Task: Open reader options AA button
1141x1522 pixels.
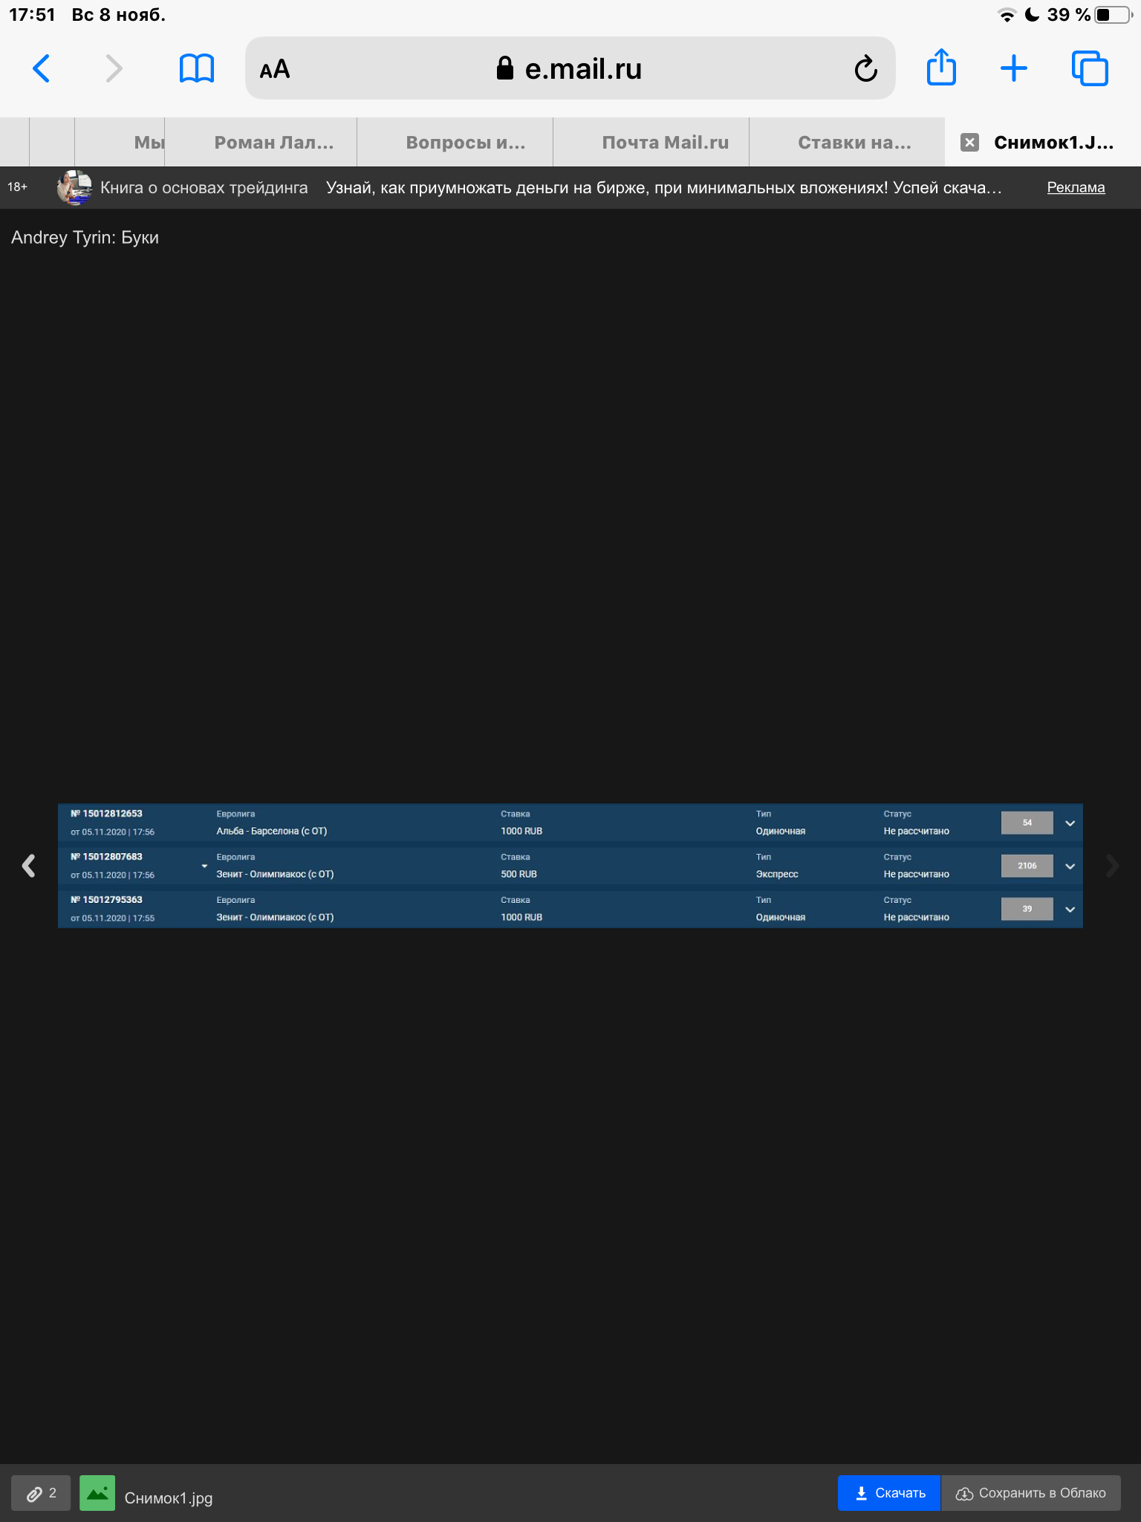Action: 275,69
